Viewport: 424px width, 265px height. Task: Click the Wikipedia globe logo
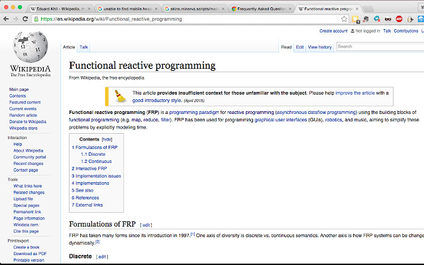(30, 47)
